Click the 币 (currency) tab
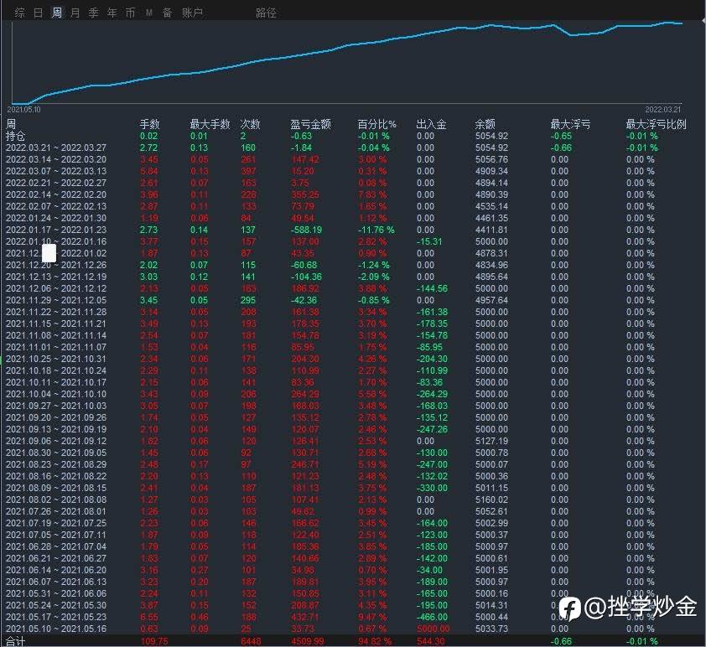This screenshot has height=647, width=706. (130, 13)
